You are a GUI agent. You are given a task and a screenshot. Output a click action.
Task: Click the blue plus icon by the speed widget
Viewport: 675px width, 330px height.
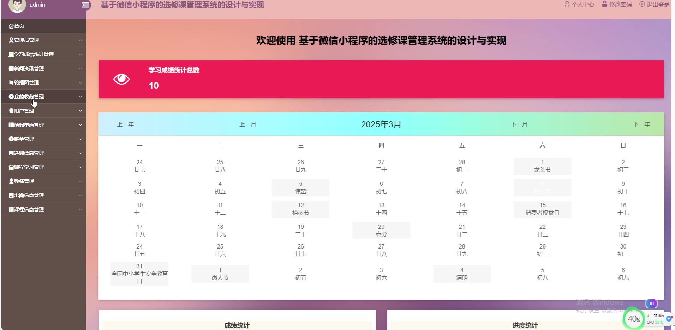669,319
